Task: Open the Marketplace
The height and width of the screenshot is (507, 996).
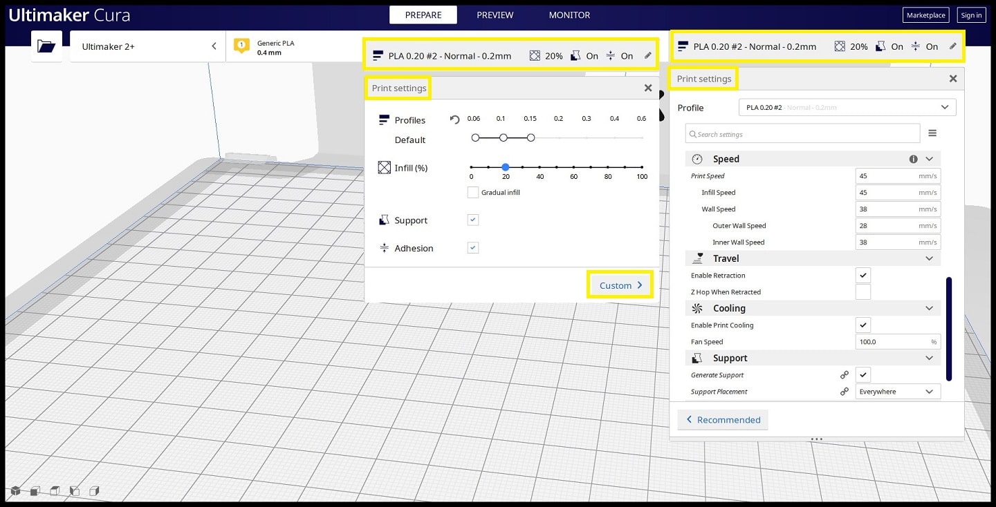Action: coord(925,15)
